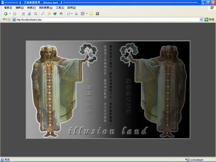Open the 檔案(F) File menu
Viewport: 216px width, 162px height.
[8, 8]
